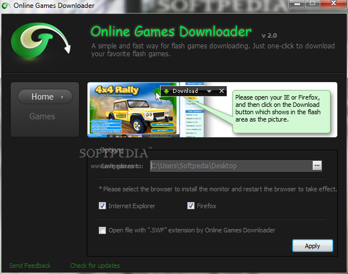Click the v 2.0 version text

click(269, 35)
